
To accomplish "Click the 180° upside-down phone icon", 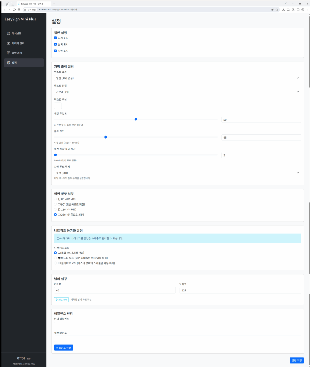I will (x=59, y=209).
